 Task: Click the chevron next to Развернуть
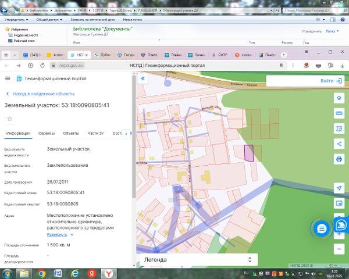(x=72, y=234)
